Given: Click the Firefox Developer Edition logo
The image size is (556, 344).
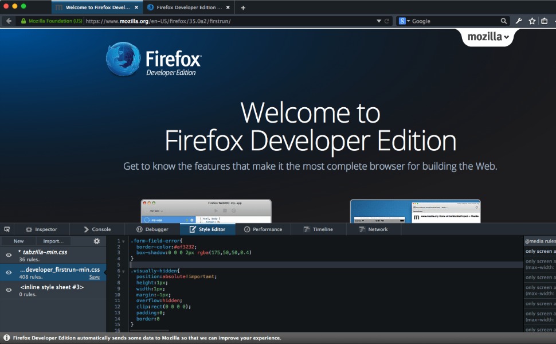Looking at the screenshot, I should (x=154, y=60).
